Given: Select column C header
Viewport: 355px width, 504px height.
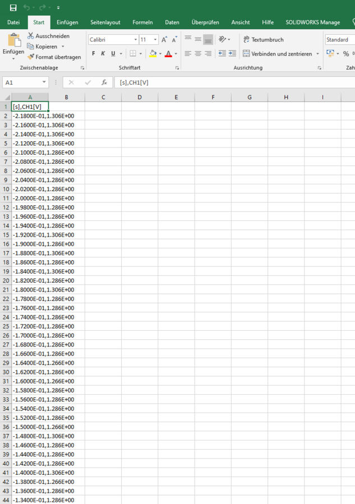Looking at the screenshot, I should 103,98.
